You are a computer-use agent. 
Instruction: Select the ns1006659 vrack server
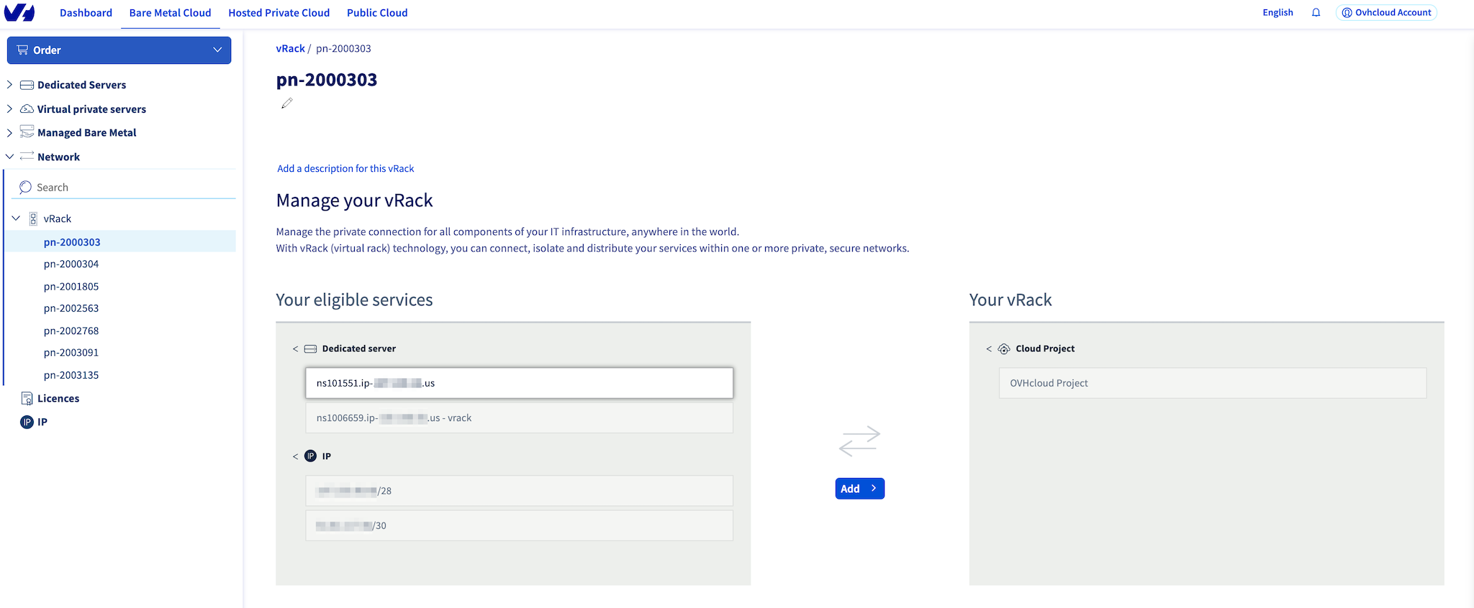(x=519, y=418)
